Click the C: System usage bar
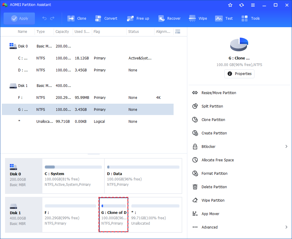This screenshot has height=239, width=292. pos(73,167)
